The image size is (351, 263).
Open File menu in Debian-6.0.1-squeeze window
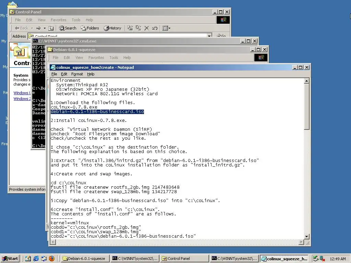55,58
